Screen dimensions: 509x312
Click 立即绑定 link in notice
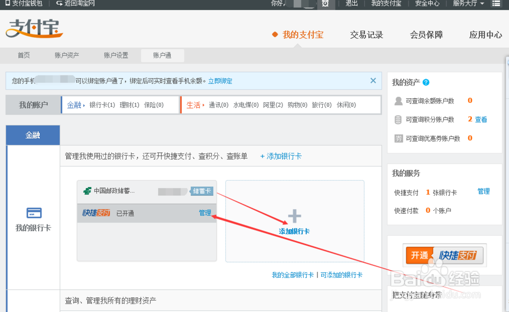pyautogui.click(x=220, y=81)
